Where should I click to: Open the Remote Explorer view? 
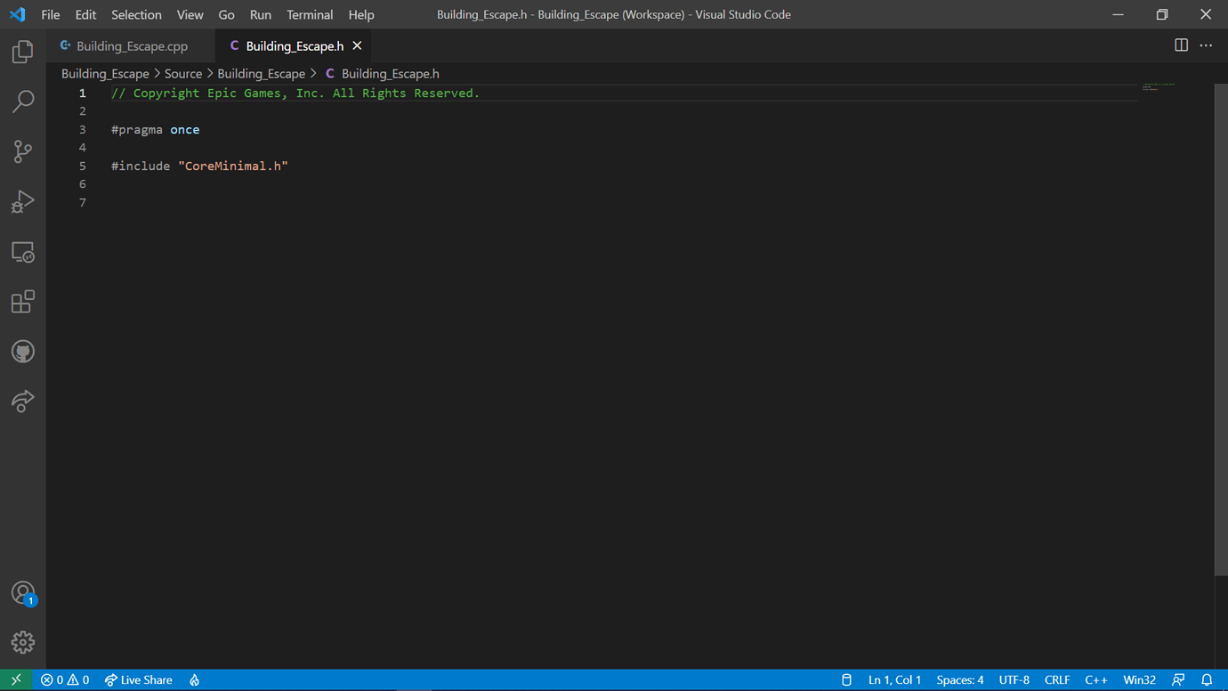23,252
